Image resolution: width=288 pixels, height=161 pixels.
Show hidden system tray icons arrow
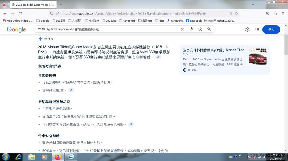tap(244, 157)
